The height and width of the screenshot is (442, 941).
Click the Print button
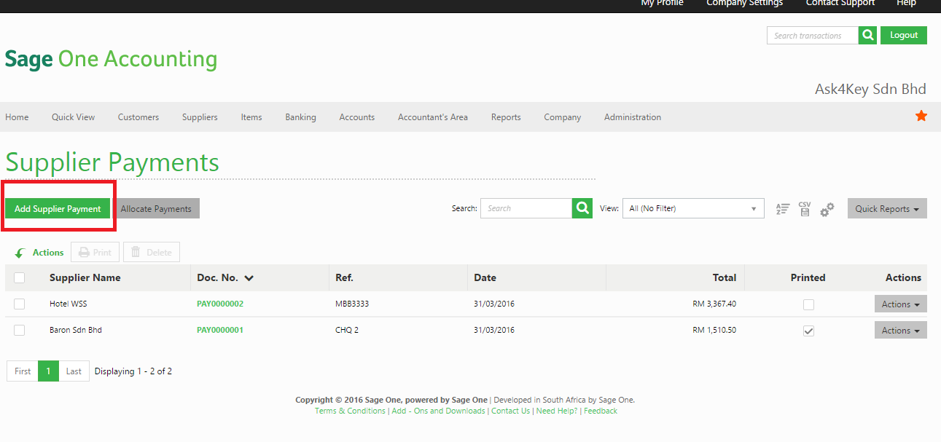(95, 253)
